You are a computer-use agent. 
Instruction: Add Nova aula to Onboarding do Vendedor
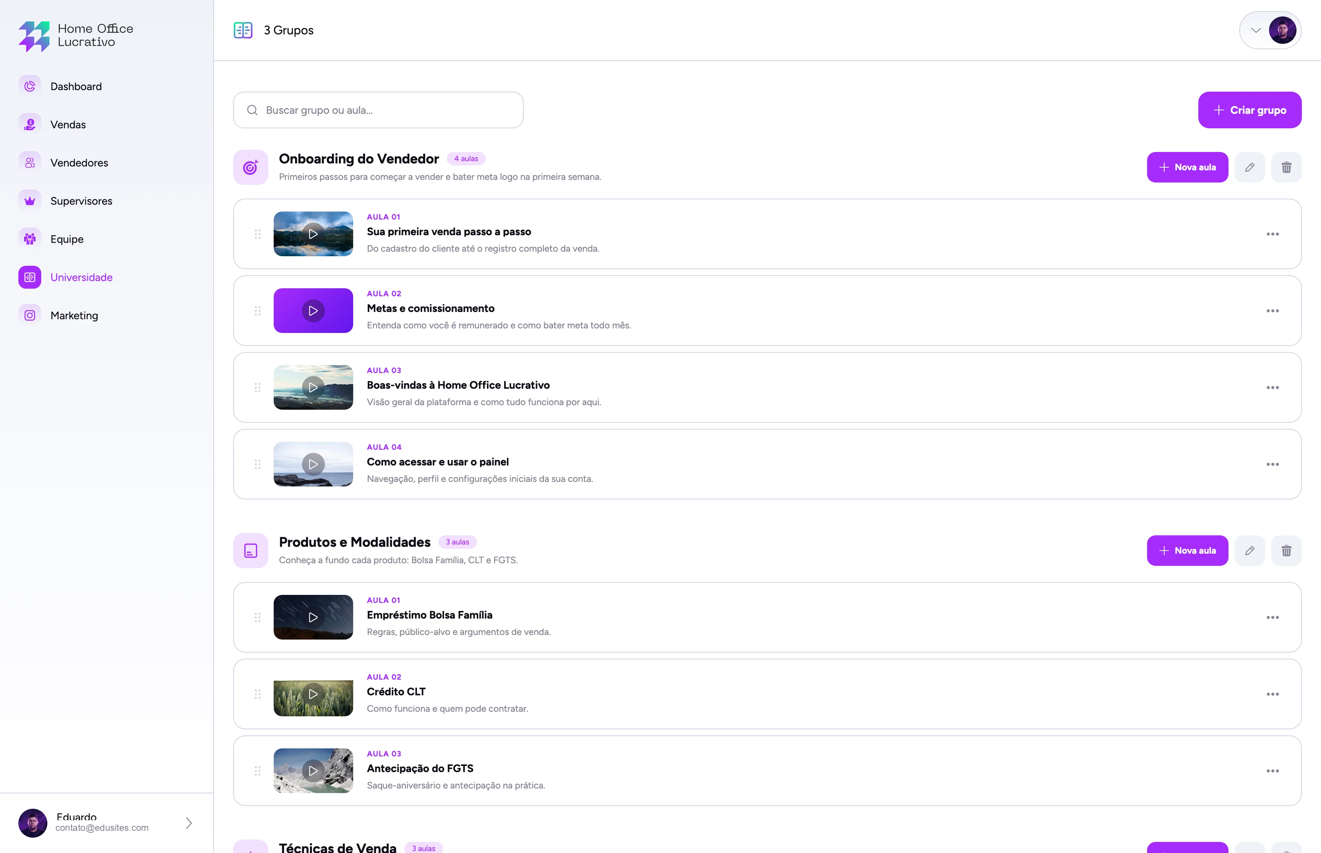click(x=1187, y=167)
